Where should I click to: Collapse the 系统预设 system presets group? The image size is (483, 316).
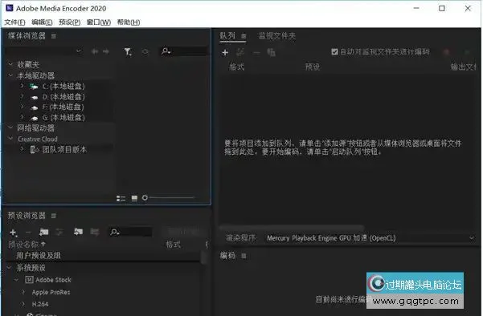(9, 267)
